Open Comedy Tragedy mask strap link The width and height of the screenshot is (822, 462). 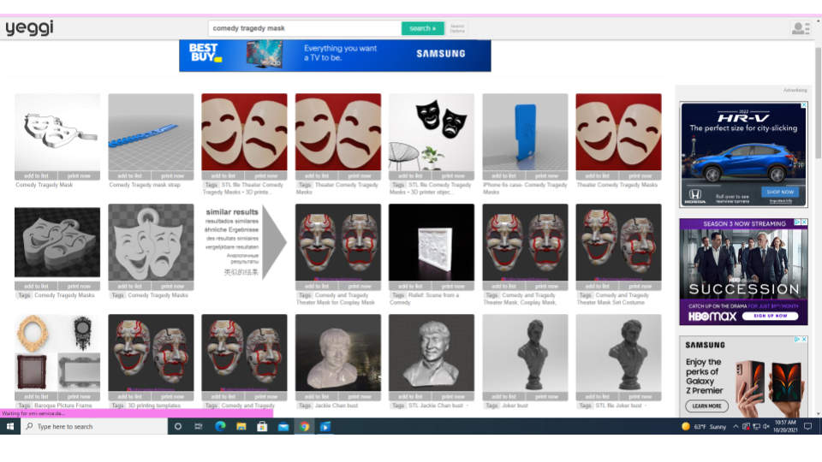(x=145, y=185)
